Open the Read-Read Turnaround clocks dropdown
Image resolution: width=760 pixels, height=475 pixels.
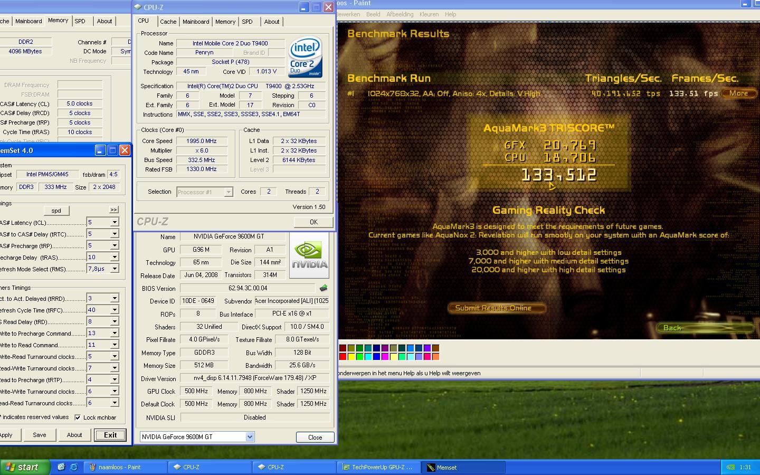tap(114, 403)
